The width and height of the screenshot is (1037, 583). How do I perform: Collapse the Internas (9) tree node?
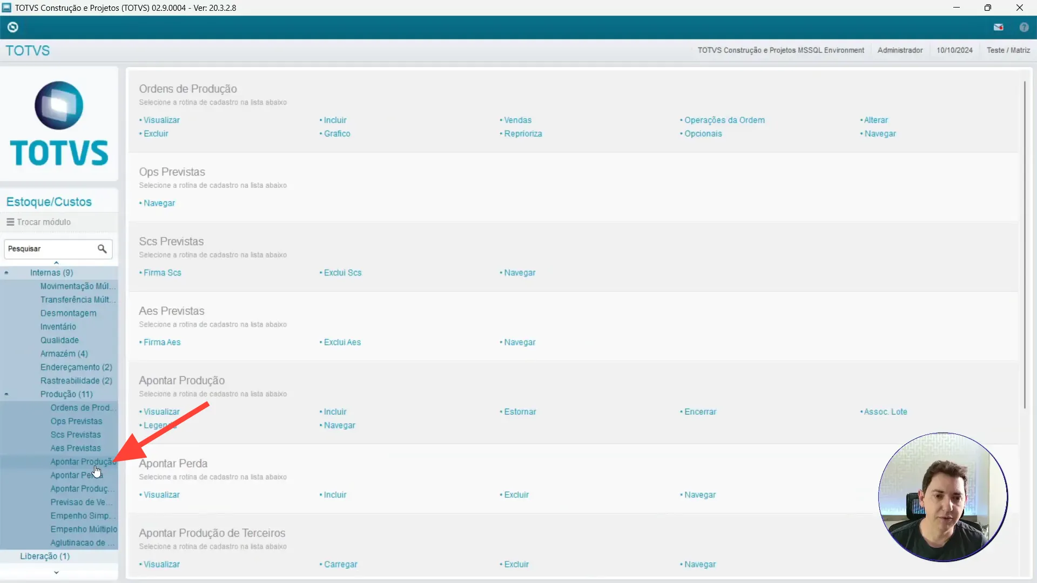(x=6, y=273)
